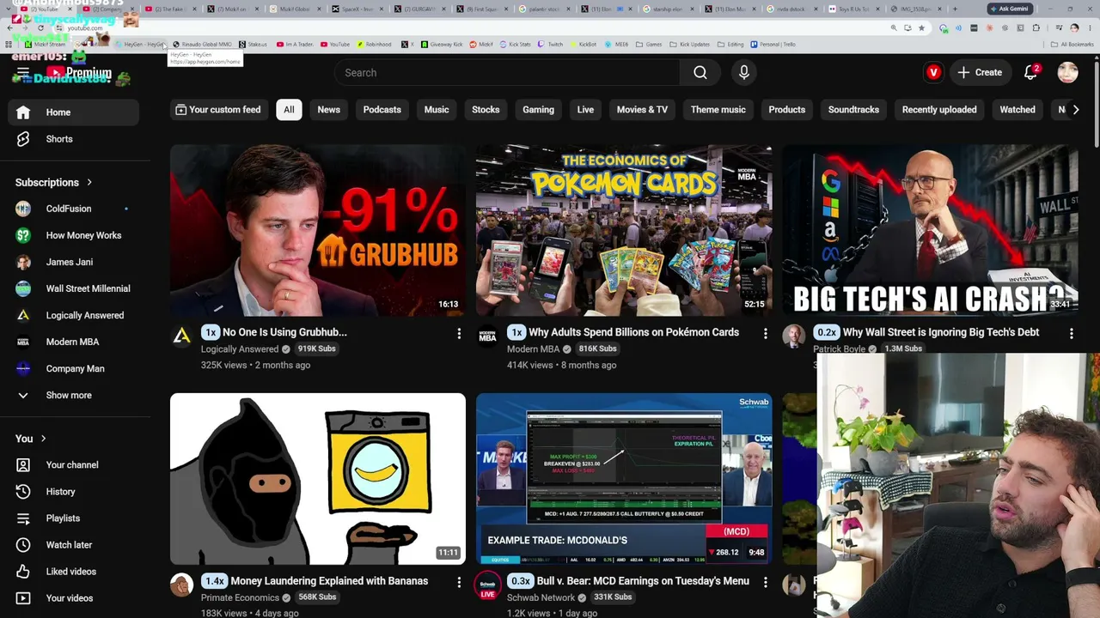Open the banana washing machine thumbnail

coord(318,479)
